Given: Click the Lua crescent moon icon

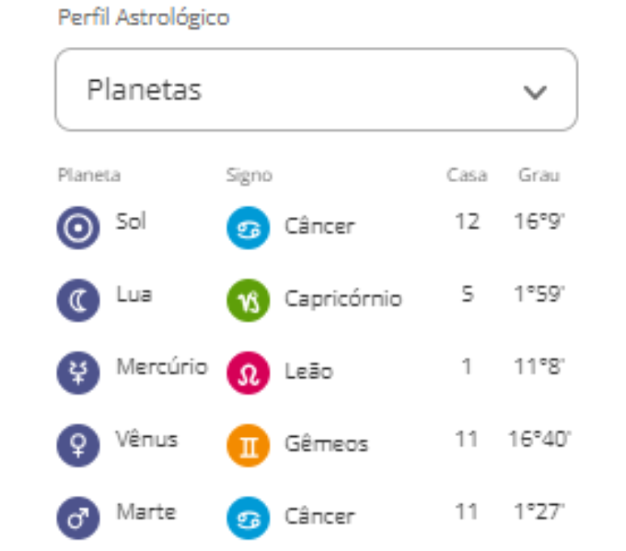Looking at the screenshot, I should click(x=78, y=300).
